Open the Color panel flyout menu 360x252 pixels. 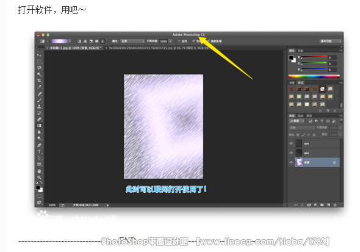pyautogui.click(x=340, y=50)
